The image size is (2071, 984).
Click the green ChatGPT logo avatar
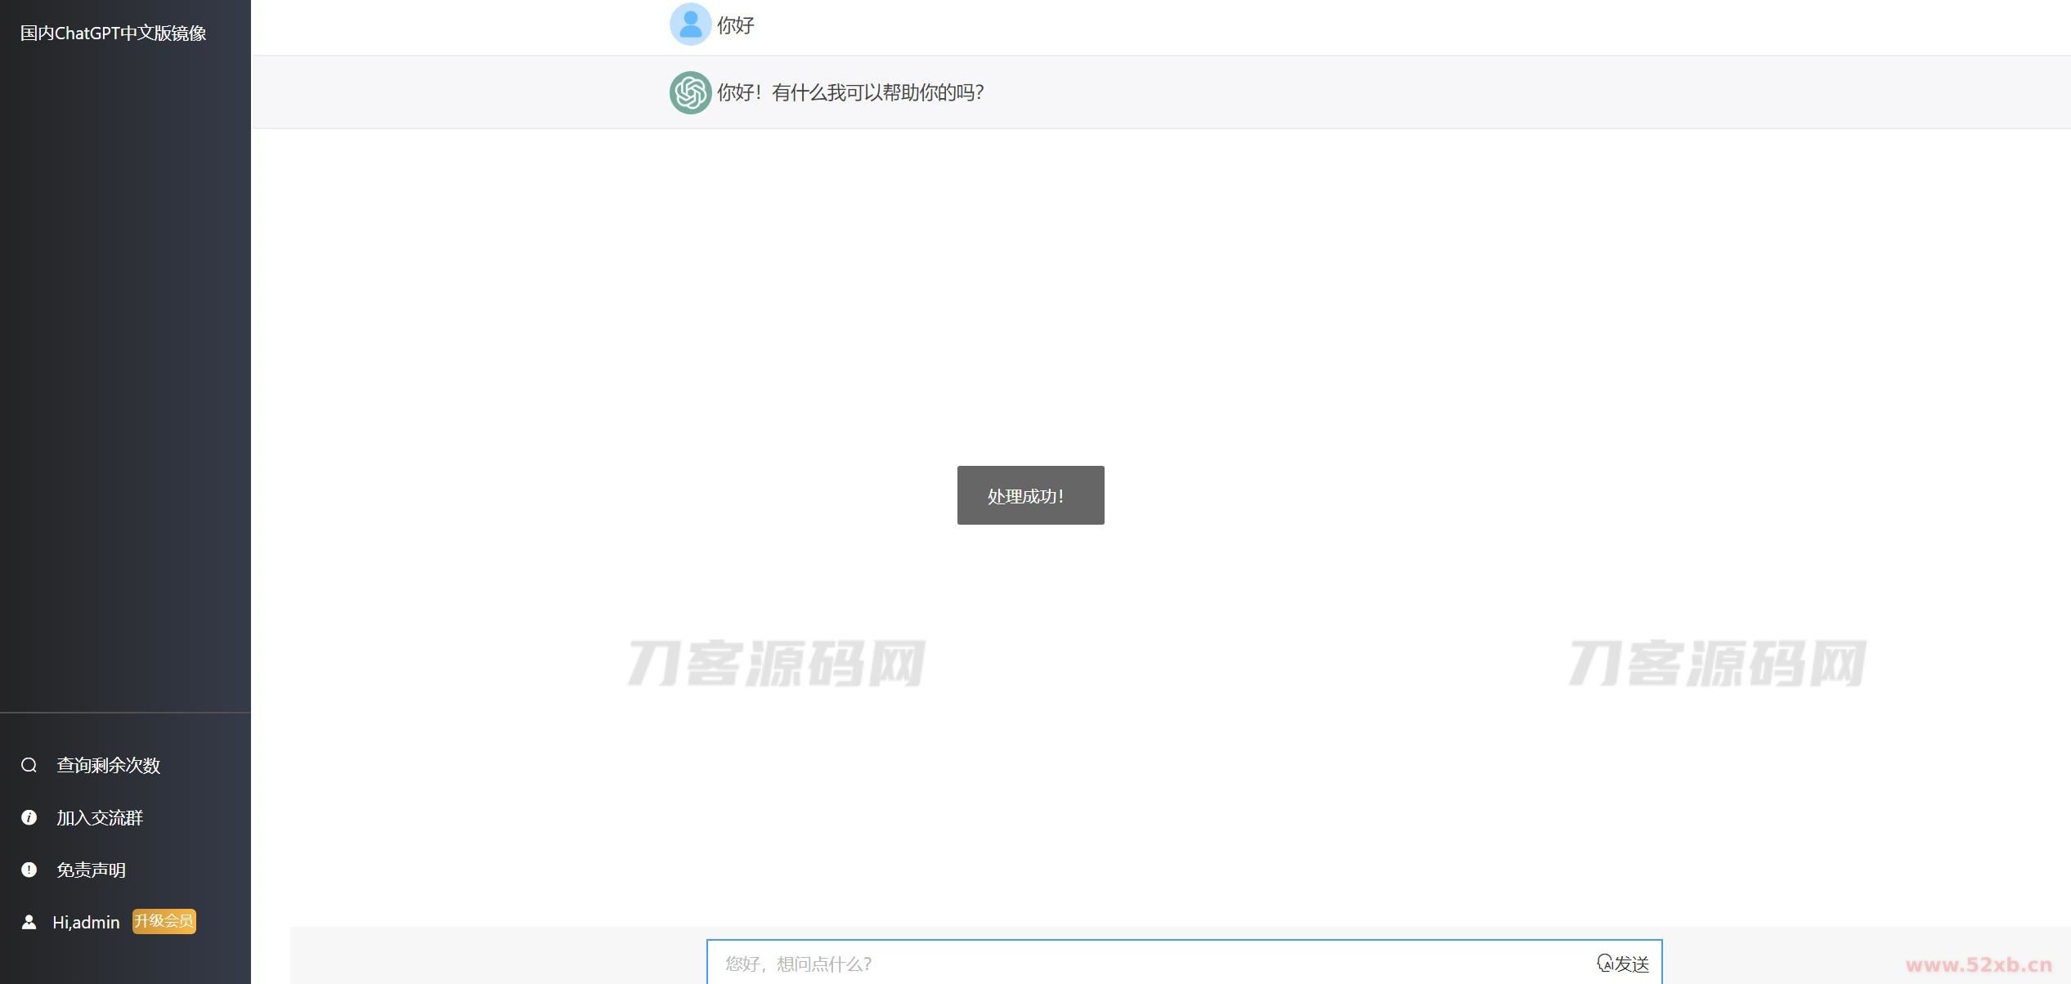click(x=690, y=92)
